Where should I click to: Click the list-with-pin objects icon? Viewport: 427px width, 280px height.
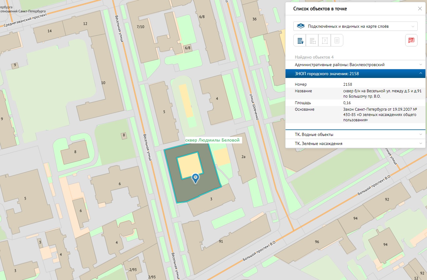tap(300, 41)
